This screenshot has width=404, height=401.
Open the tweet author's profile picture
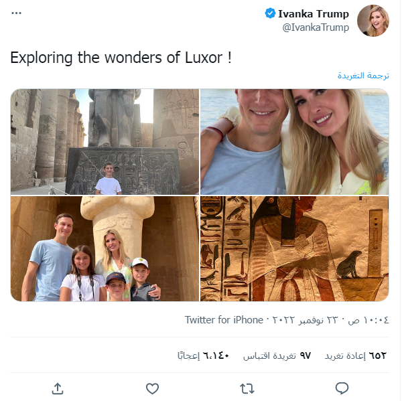(373, 21)
